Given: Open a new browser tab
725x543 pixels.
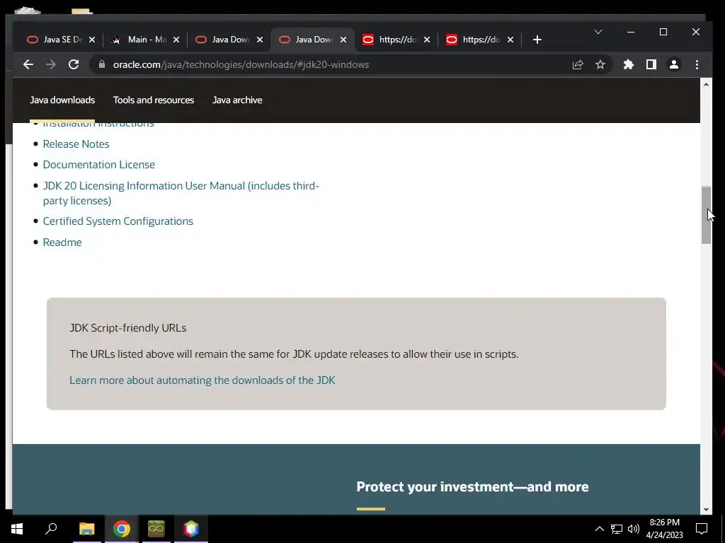Looking at the screenshot, I should click(537, 40).
